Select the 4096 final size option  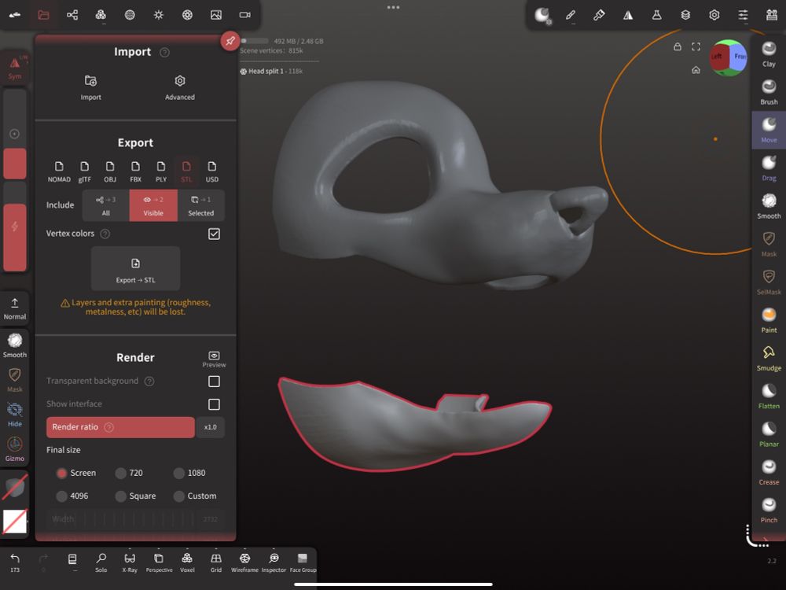(x=72, y=496)
